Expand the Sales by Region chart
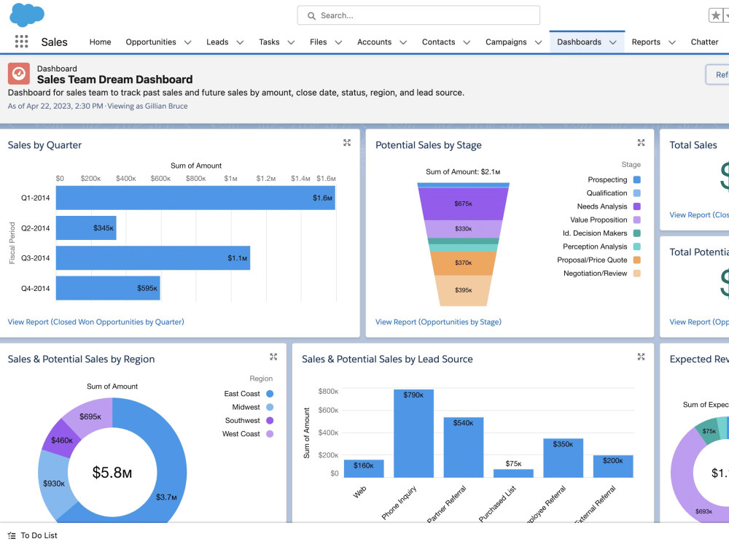The width and height of the screenshot is (729, 547). pos(273,357)
